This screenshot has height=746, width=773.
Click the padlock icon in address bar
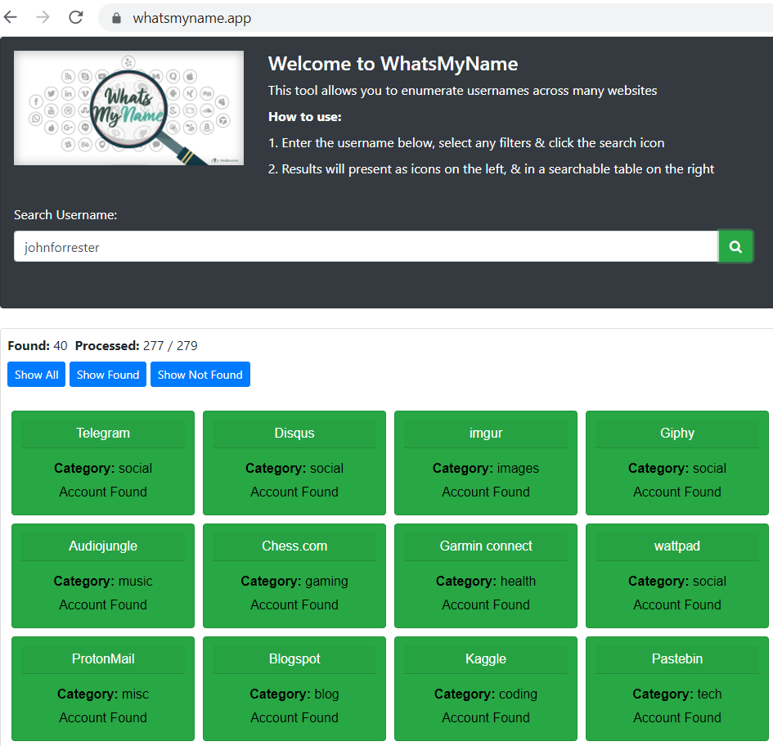coord(116,18)
